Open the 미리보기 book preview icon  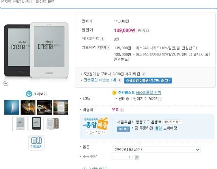(x=36, y=143)
